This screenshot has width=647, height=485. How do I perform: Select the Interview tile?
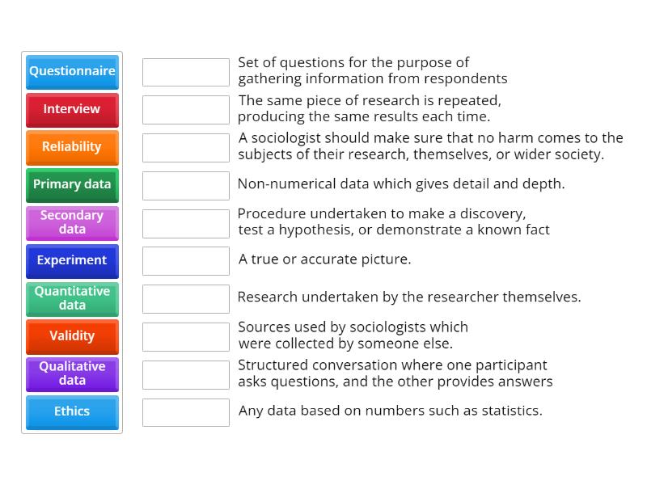(x=72, y=110)
